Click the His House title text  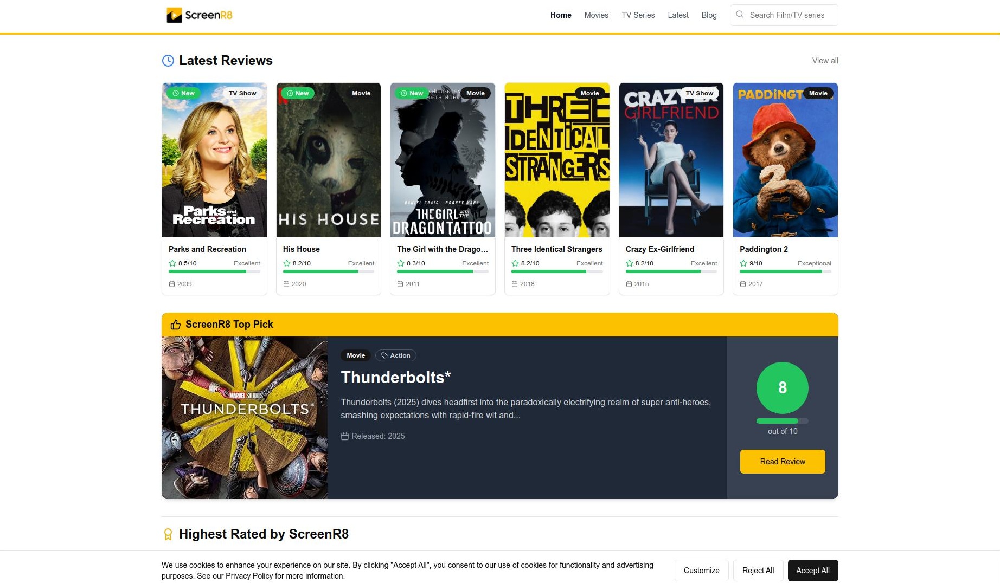(302, 249)
